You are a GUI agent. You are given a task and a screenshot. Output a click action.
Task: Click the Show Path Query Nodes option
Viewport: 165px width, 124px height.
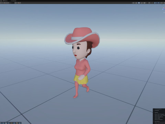pos(160,115)
